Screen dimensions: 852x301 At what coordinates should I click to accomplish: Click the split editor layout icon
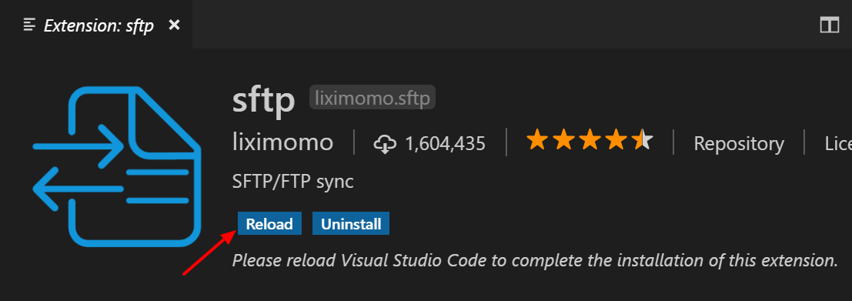pyautogui.click(x=830, y=25)
